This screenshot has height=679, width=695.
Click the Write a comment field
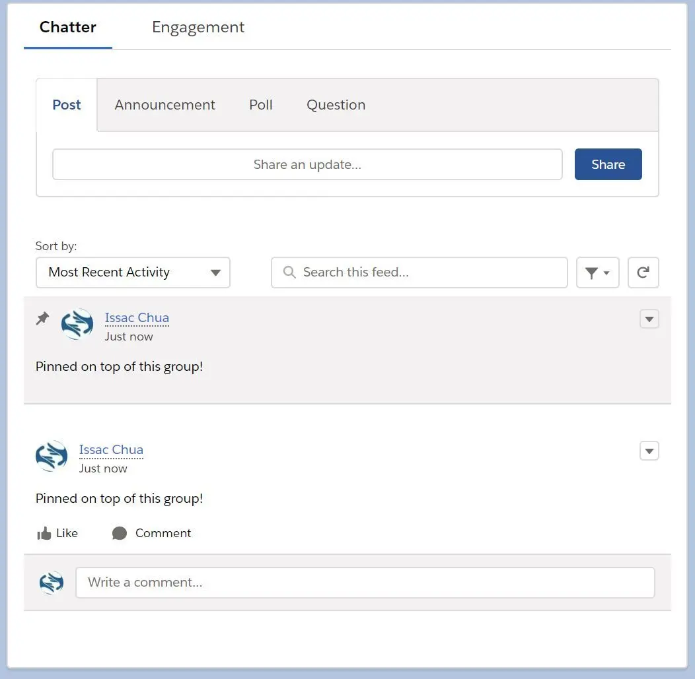365,583
